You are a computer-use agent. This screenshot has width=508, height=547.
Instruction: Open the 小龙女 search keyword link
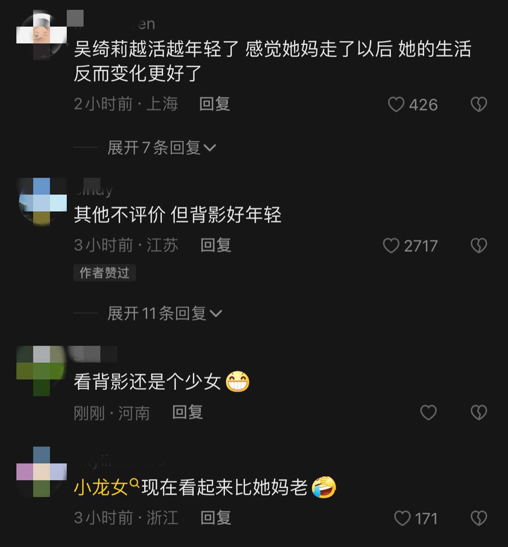pos(106,488)
